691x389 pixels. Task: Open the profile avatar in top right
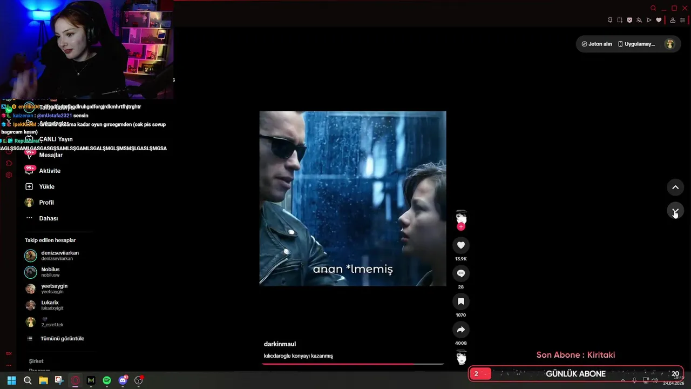point(670,44)
